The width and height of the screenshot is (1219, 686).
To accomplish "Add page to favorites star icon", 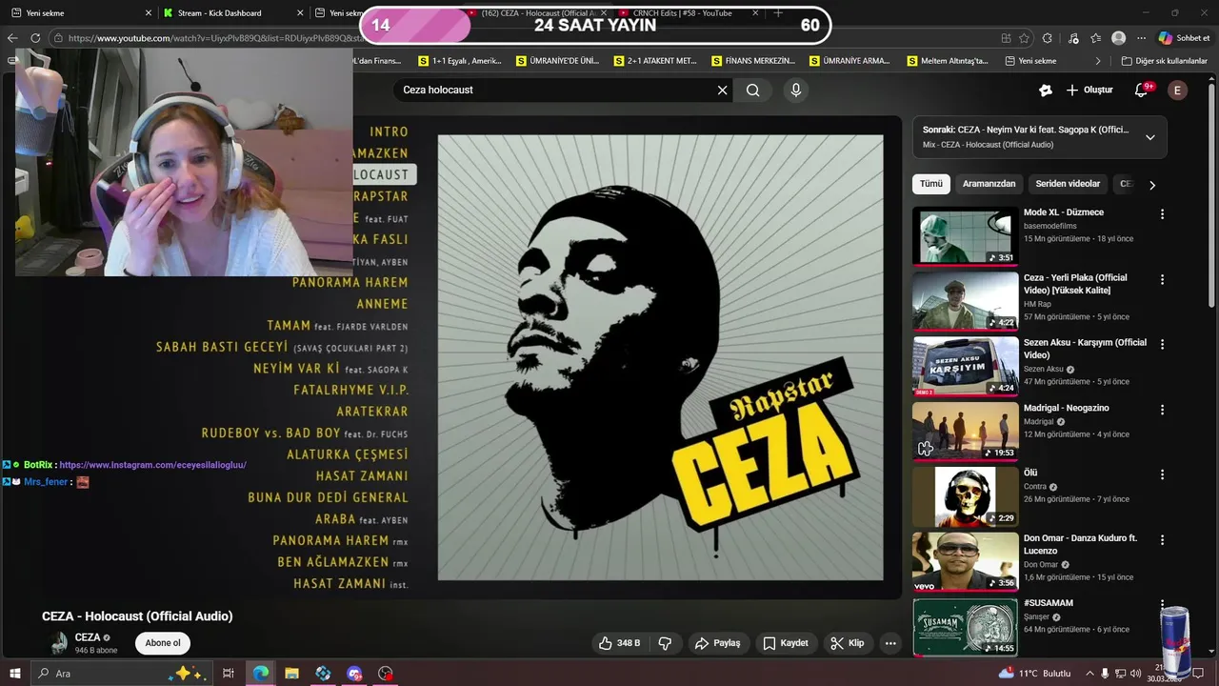I will click(x=1024, y=38).
